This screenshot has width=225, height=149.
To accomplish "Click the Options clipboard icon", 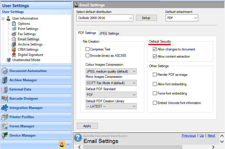I will [14, 24].
